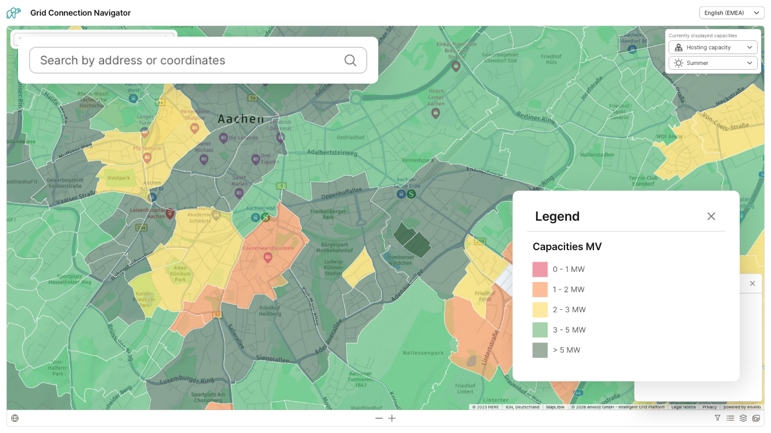The width and height of the screenshot is (771, 433).
Task: Expand the Hosting capacity dropdown
Action: pos(713,48)
